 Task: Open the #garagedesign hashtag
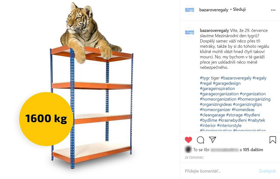[226, 83]
